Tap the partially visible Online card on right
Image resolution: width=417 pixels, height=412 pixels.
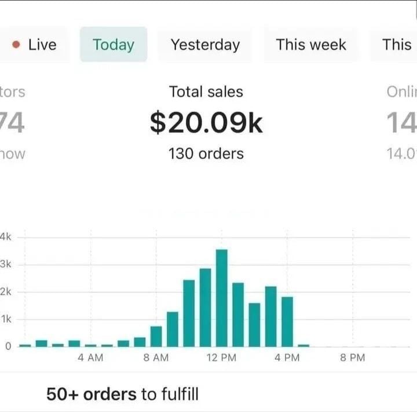(x=402, y=122)
